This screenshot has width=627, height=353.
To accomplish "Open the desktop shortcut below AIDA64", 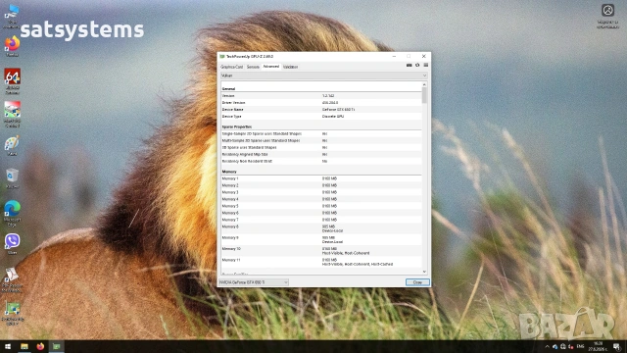I will pos(12,115).
